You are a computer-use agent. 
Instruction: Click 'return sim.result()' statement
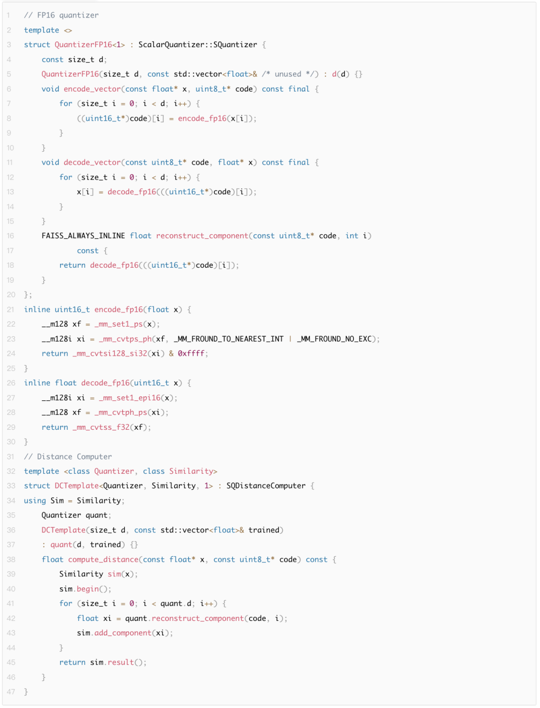tap(103, 663)
